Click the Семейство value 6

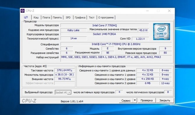click(x=67, y=49)
